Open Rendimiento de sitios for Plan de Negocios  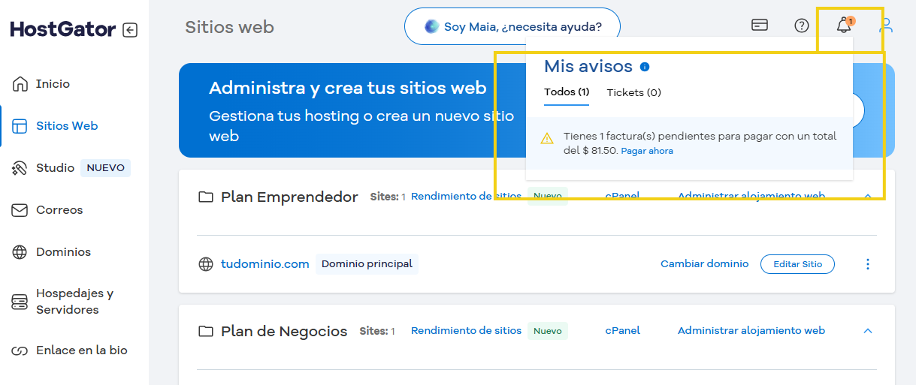click(466, 331)
